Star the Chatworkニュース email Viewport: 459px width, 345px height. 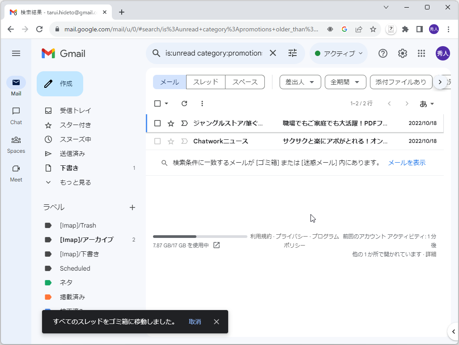(x=170, y=141)
